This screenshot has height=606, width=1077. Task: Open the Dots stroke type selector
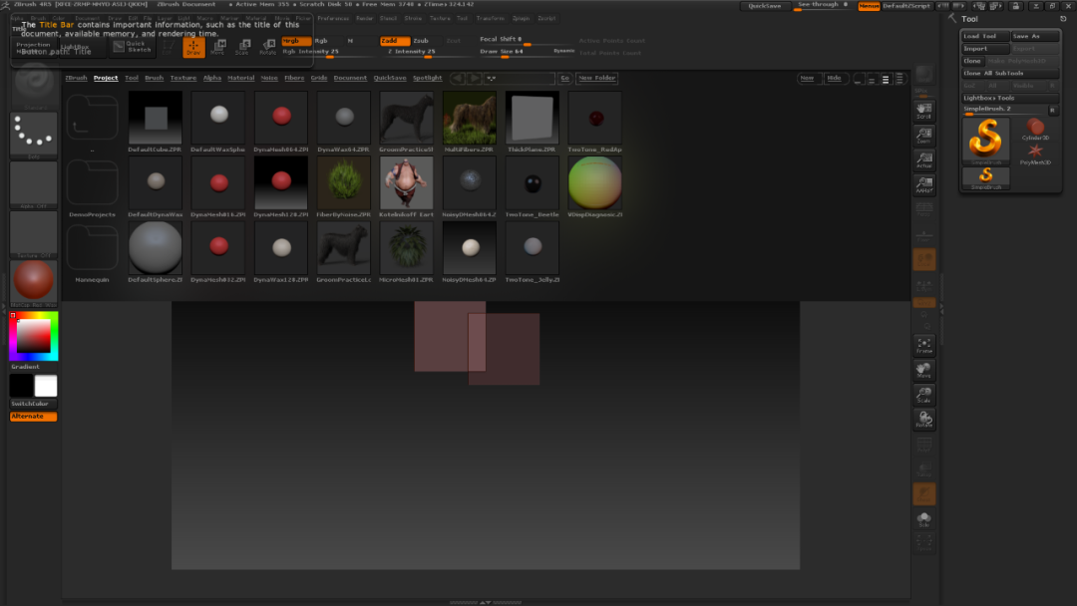(33, 136)
